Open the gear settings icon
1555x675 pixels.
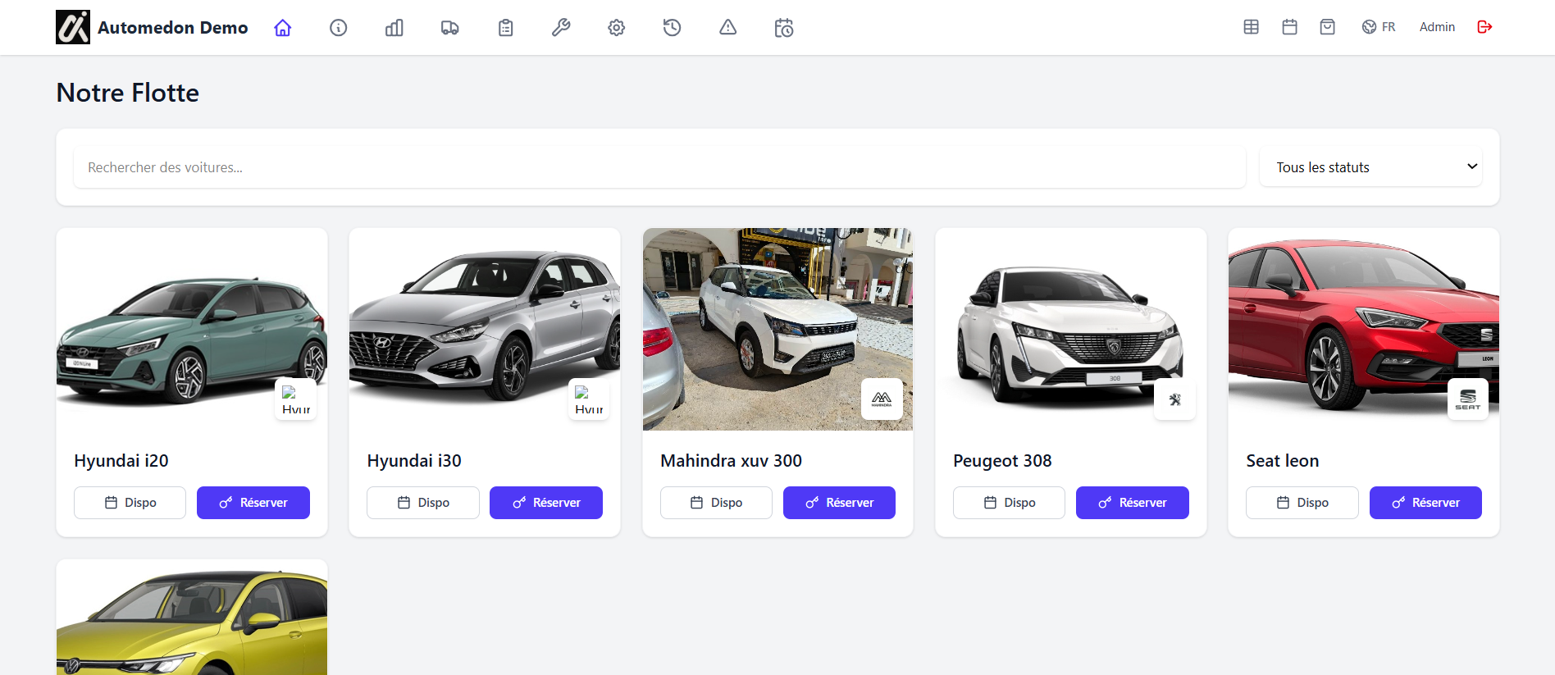(x=617, y=28)
